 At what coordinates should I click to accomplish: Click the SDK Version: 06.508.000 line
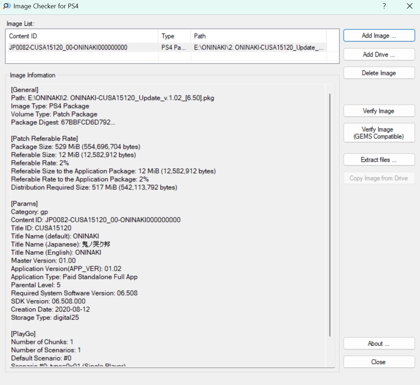(48, 301)
